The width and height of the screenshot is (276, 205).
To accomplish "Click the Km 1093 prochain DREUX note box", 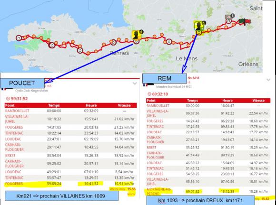I will [200, 200].
